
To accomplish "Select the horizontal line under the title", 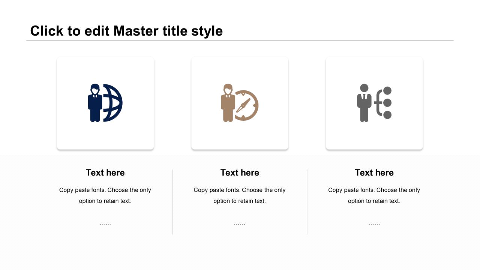I will point(240,40).
